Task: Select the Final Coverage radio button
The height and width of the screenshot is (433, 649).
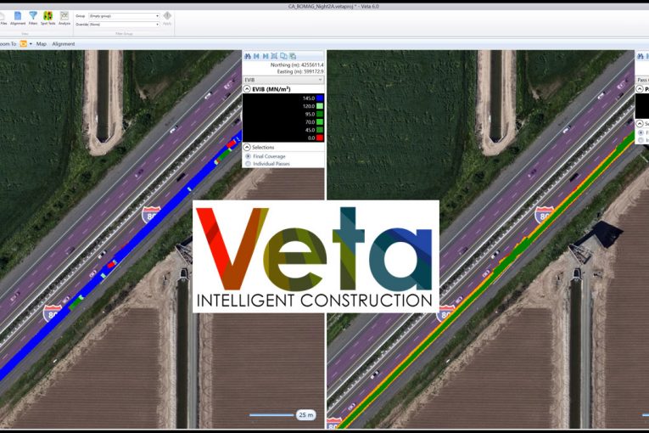Action: pos(248,156)
